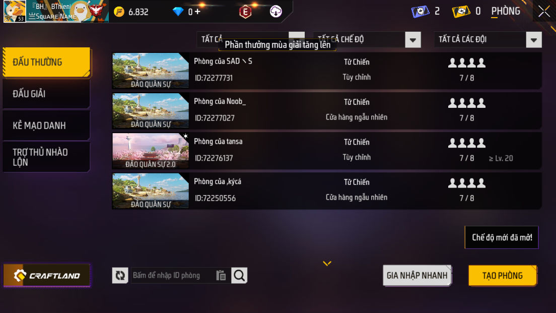Click the paste clipboard icon in search field
The image size is (556, 313).
[221, 275]
